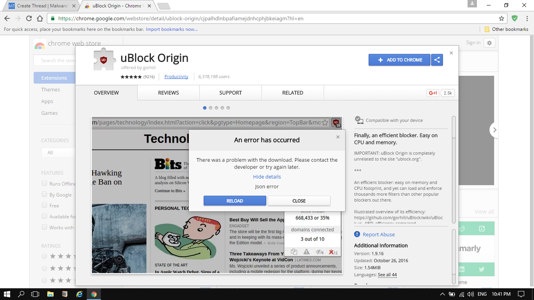Select Apps in the store sidebar
This screenshot has height=300, width=534.
pyautogui.click(x=47, y=101)
